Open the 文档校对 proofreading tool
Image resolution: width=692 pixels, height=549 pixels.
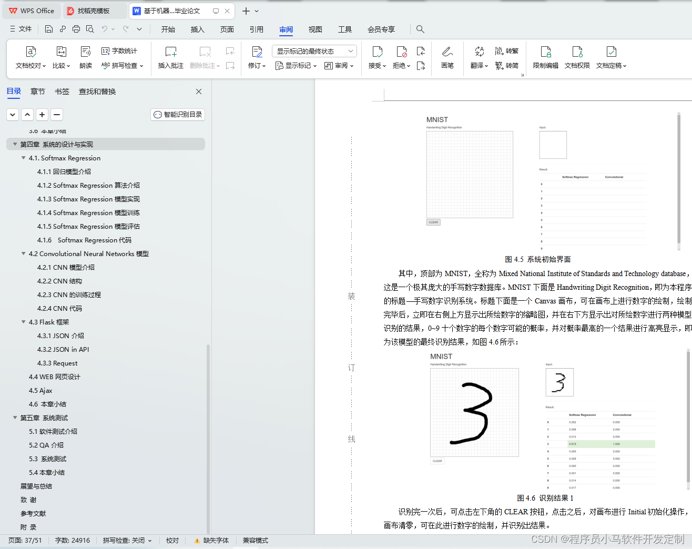point(30,58)
